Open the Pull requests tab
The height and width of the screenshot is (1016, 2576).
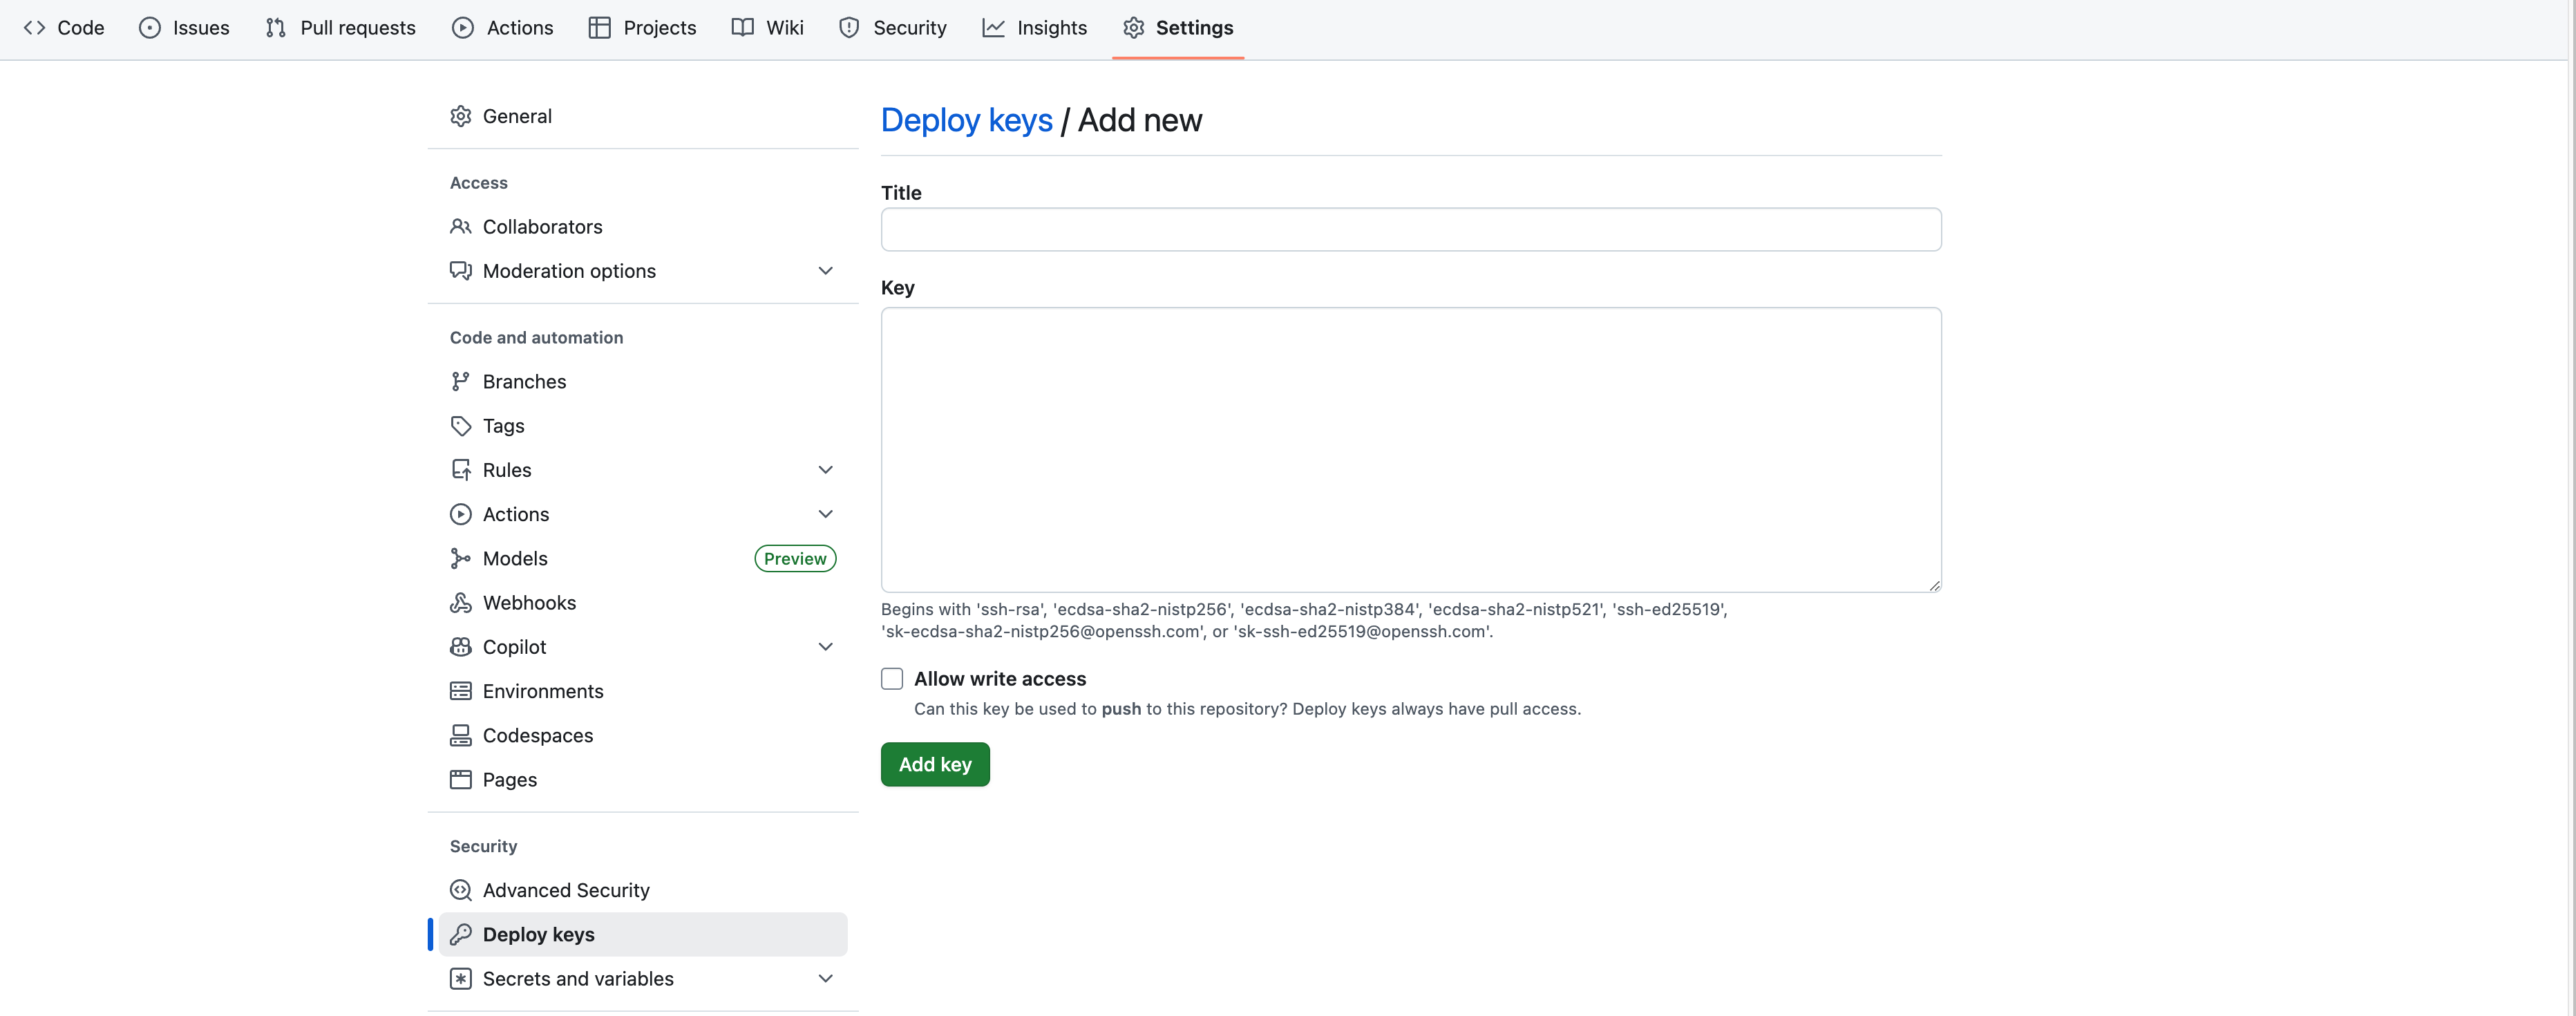pos(341,28)
